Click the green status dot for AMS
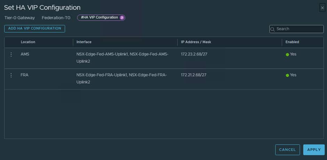This screenshot has height=160, width=327. point(287,54)
